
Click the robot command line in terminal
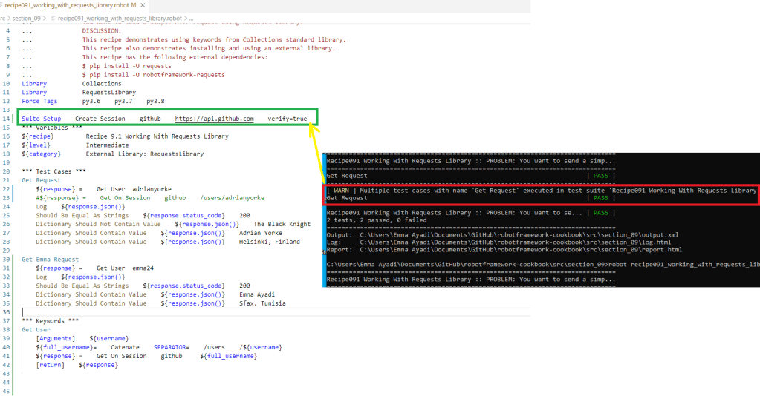pos(543,265)
